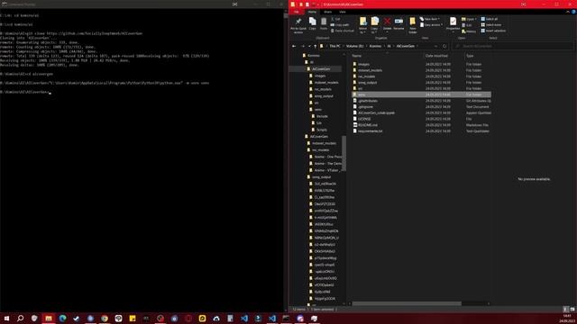Open the Windows Start menu
This screenshot has width=577, height=324.
tap(6, 318)
